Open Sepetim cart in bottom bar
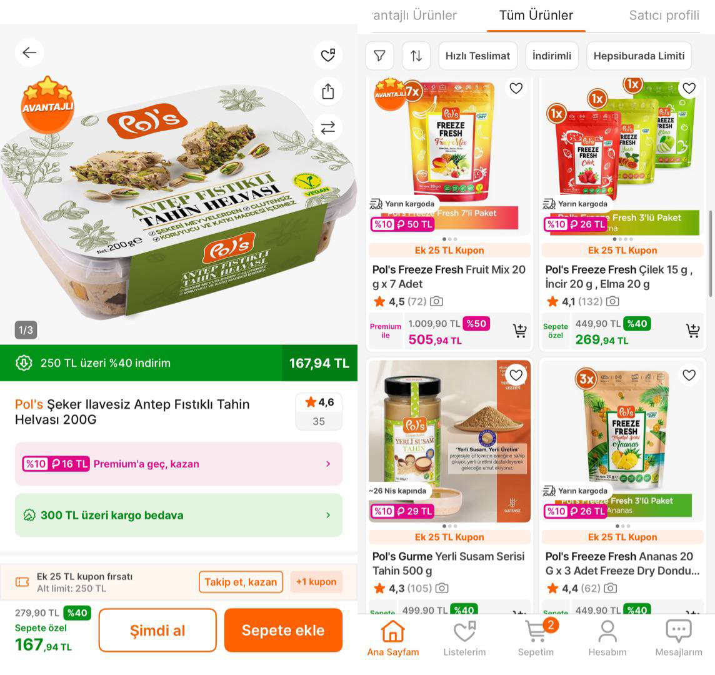715x675 pixels. 536,637
